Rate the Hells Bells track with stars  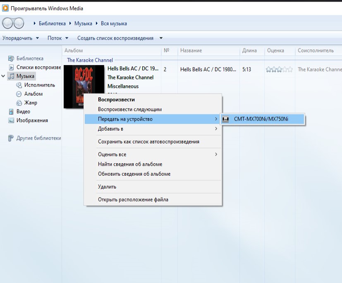coord(279,70)
